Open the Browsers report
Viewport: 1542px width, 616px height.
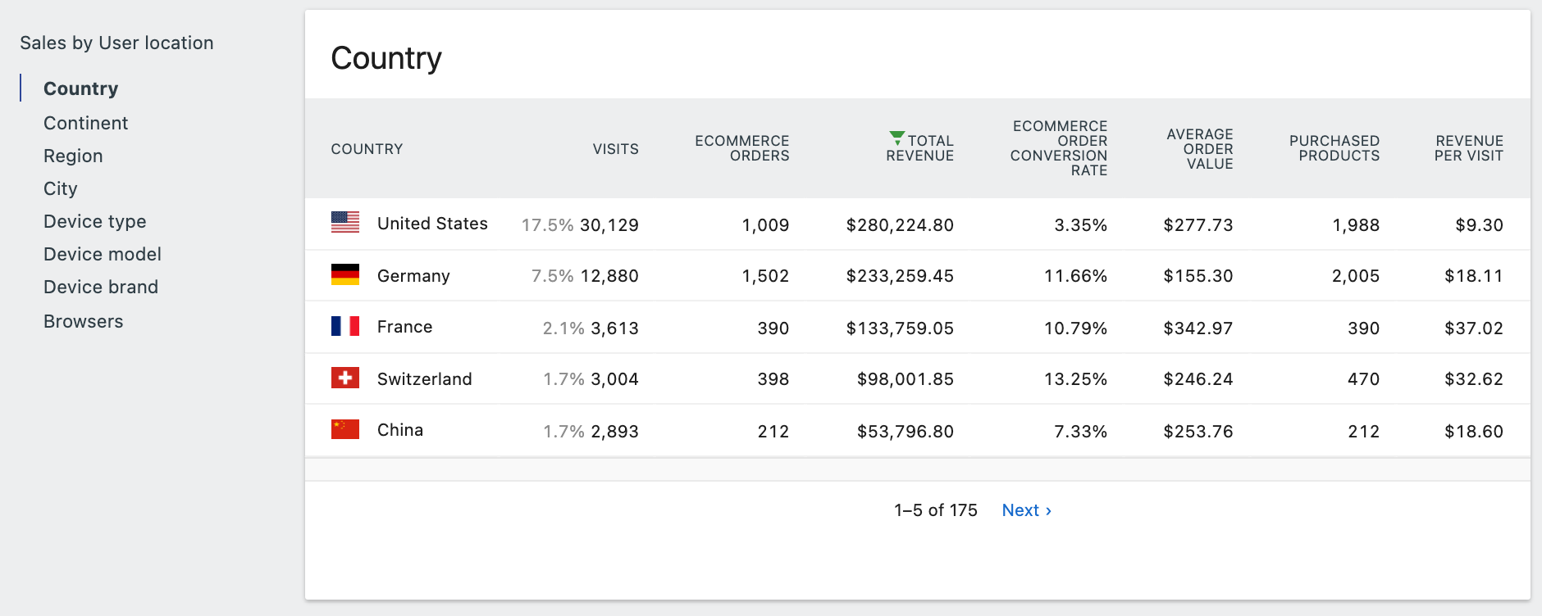coord(83,321)
